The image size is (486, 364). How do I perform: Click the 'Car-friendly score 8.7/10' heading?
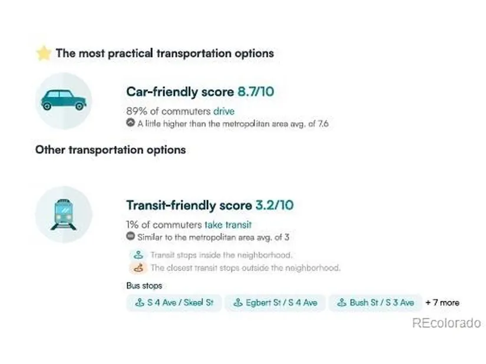pyautogui.click(x=200, y=92)
